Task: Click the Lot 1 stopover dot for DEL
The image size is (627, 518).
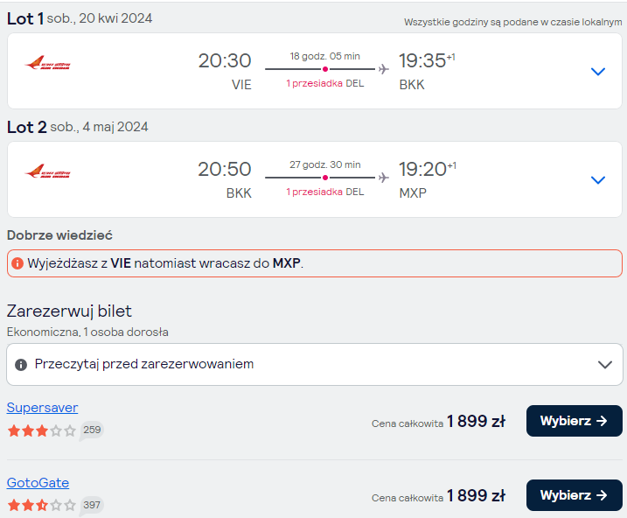Action: [325, 69]
